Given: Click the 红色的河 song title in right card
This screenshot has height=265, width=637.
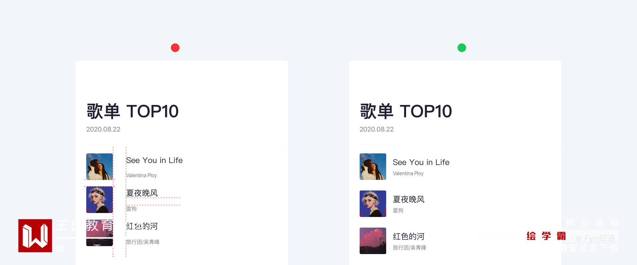Looking at the screenshot, I should [x=409, y=237].
